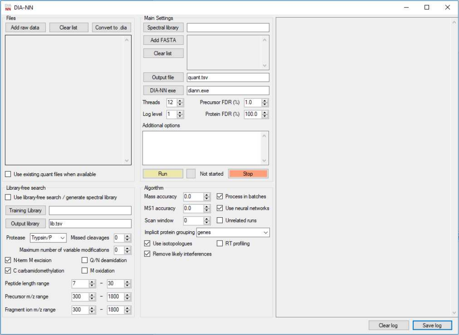Viewport: 459px width, 335px height.
Task: Click Add raw data button
Action: point(25,28)
